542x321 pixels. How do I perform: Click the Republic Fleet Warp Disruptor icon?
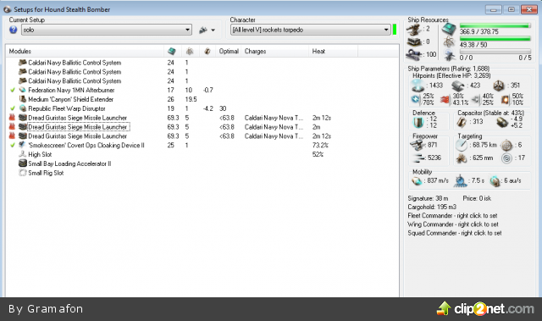tap(23, 108)
